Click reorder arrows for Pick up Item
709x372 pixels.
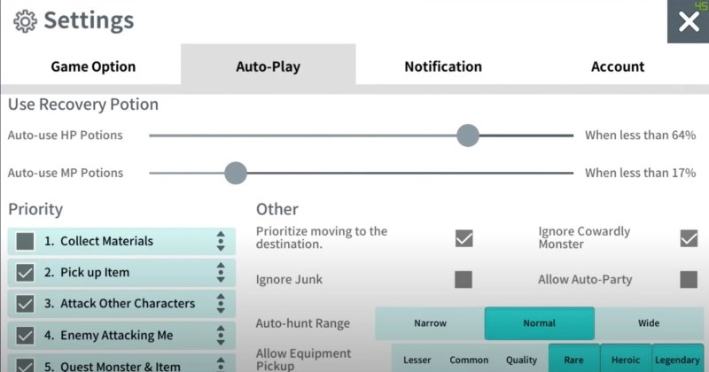click(221, 273)
